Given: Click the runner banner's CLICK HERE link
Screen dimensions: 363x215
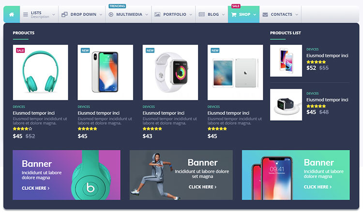Looking at the screenshot, I should coord(202,187).
